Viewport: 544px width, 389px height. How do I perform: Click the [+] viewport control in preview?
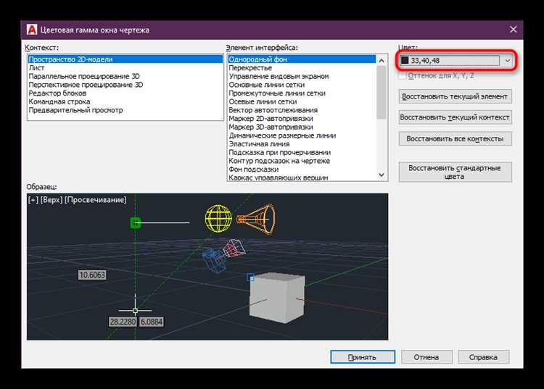pos(33,200)
